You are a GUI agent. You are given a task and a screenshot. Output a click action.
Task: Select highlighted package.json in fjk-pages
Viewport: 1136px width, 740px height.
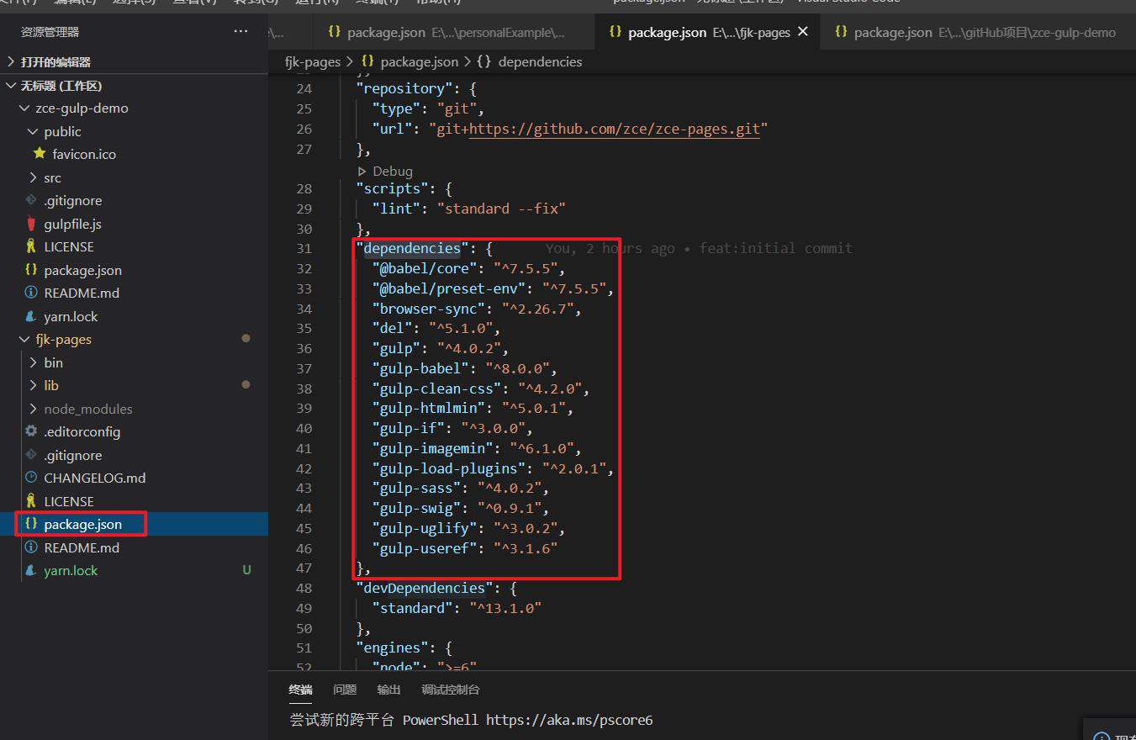point(82,525)
